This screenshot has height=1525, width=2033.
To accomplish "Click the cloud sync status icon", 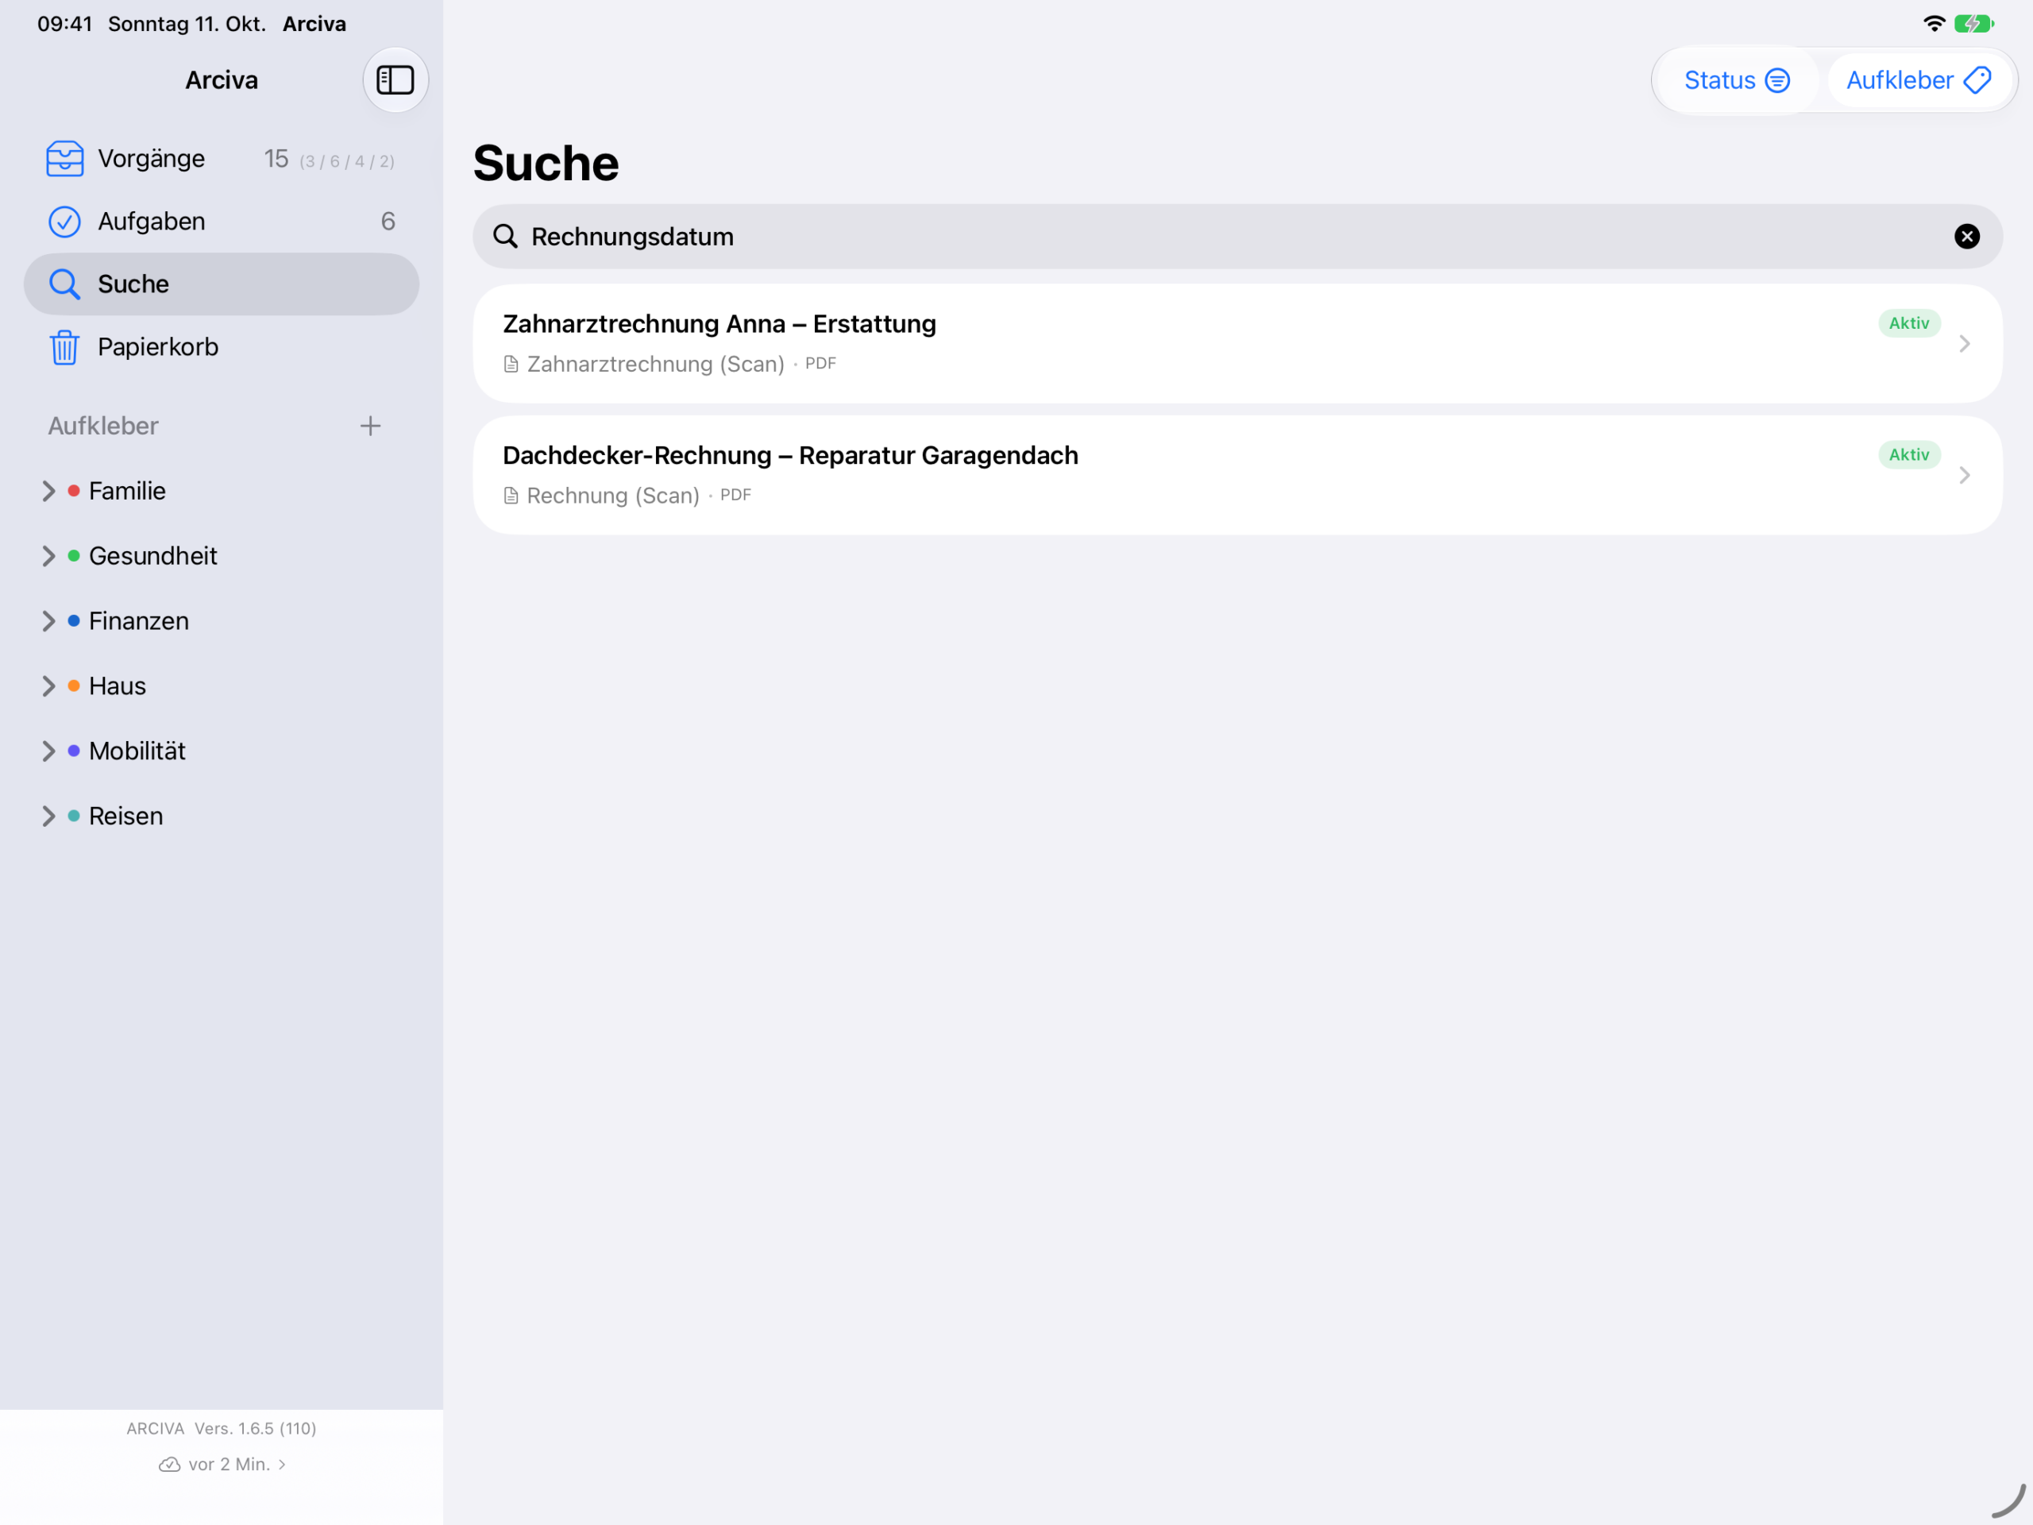I will point(169,1465).
